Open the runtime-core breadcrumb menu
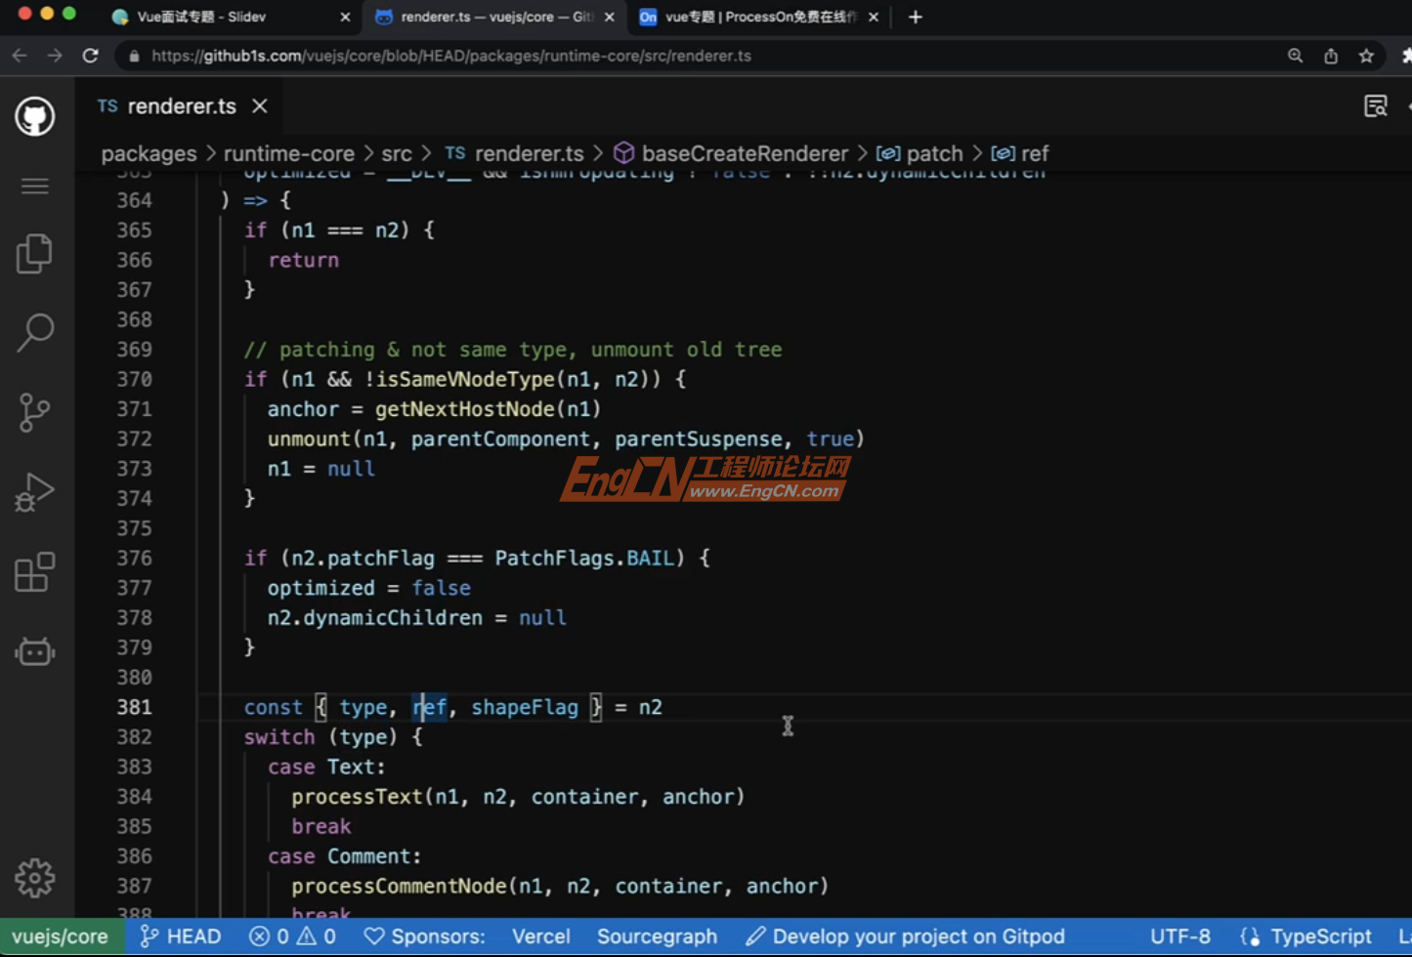The height and width of the screenshot is (957, 1412). pyautogui.click(x=288, y=153)
